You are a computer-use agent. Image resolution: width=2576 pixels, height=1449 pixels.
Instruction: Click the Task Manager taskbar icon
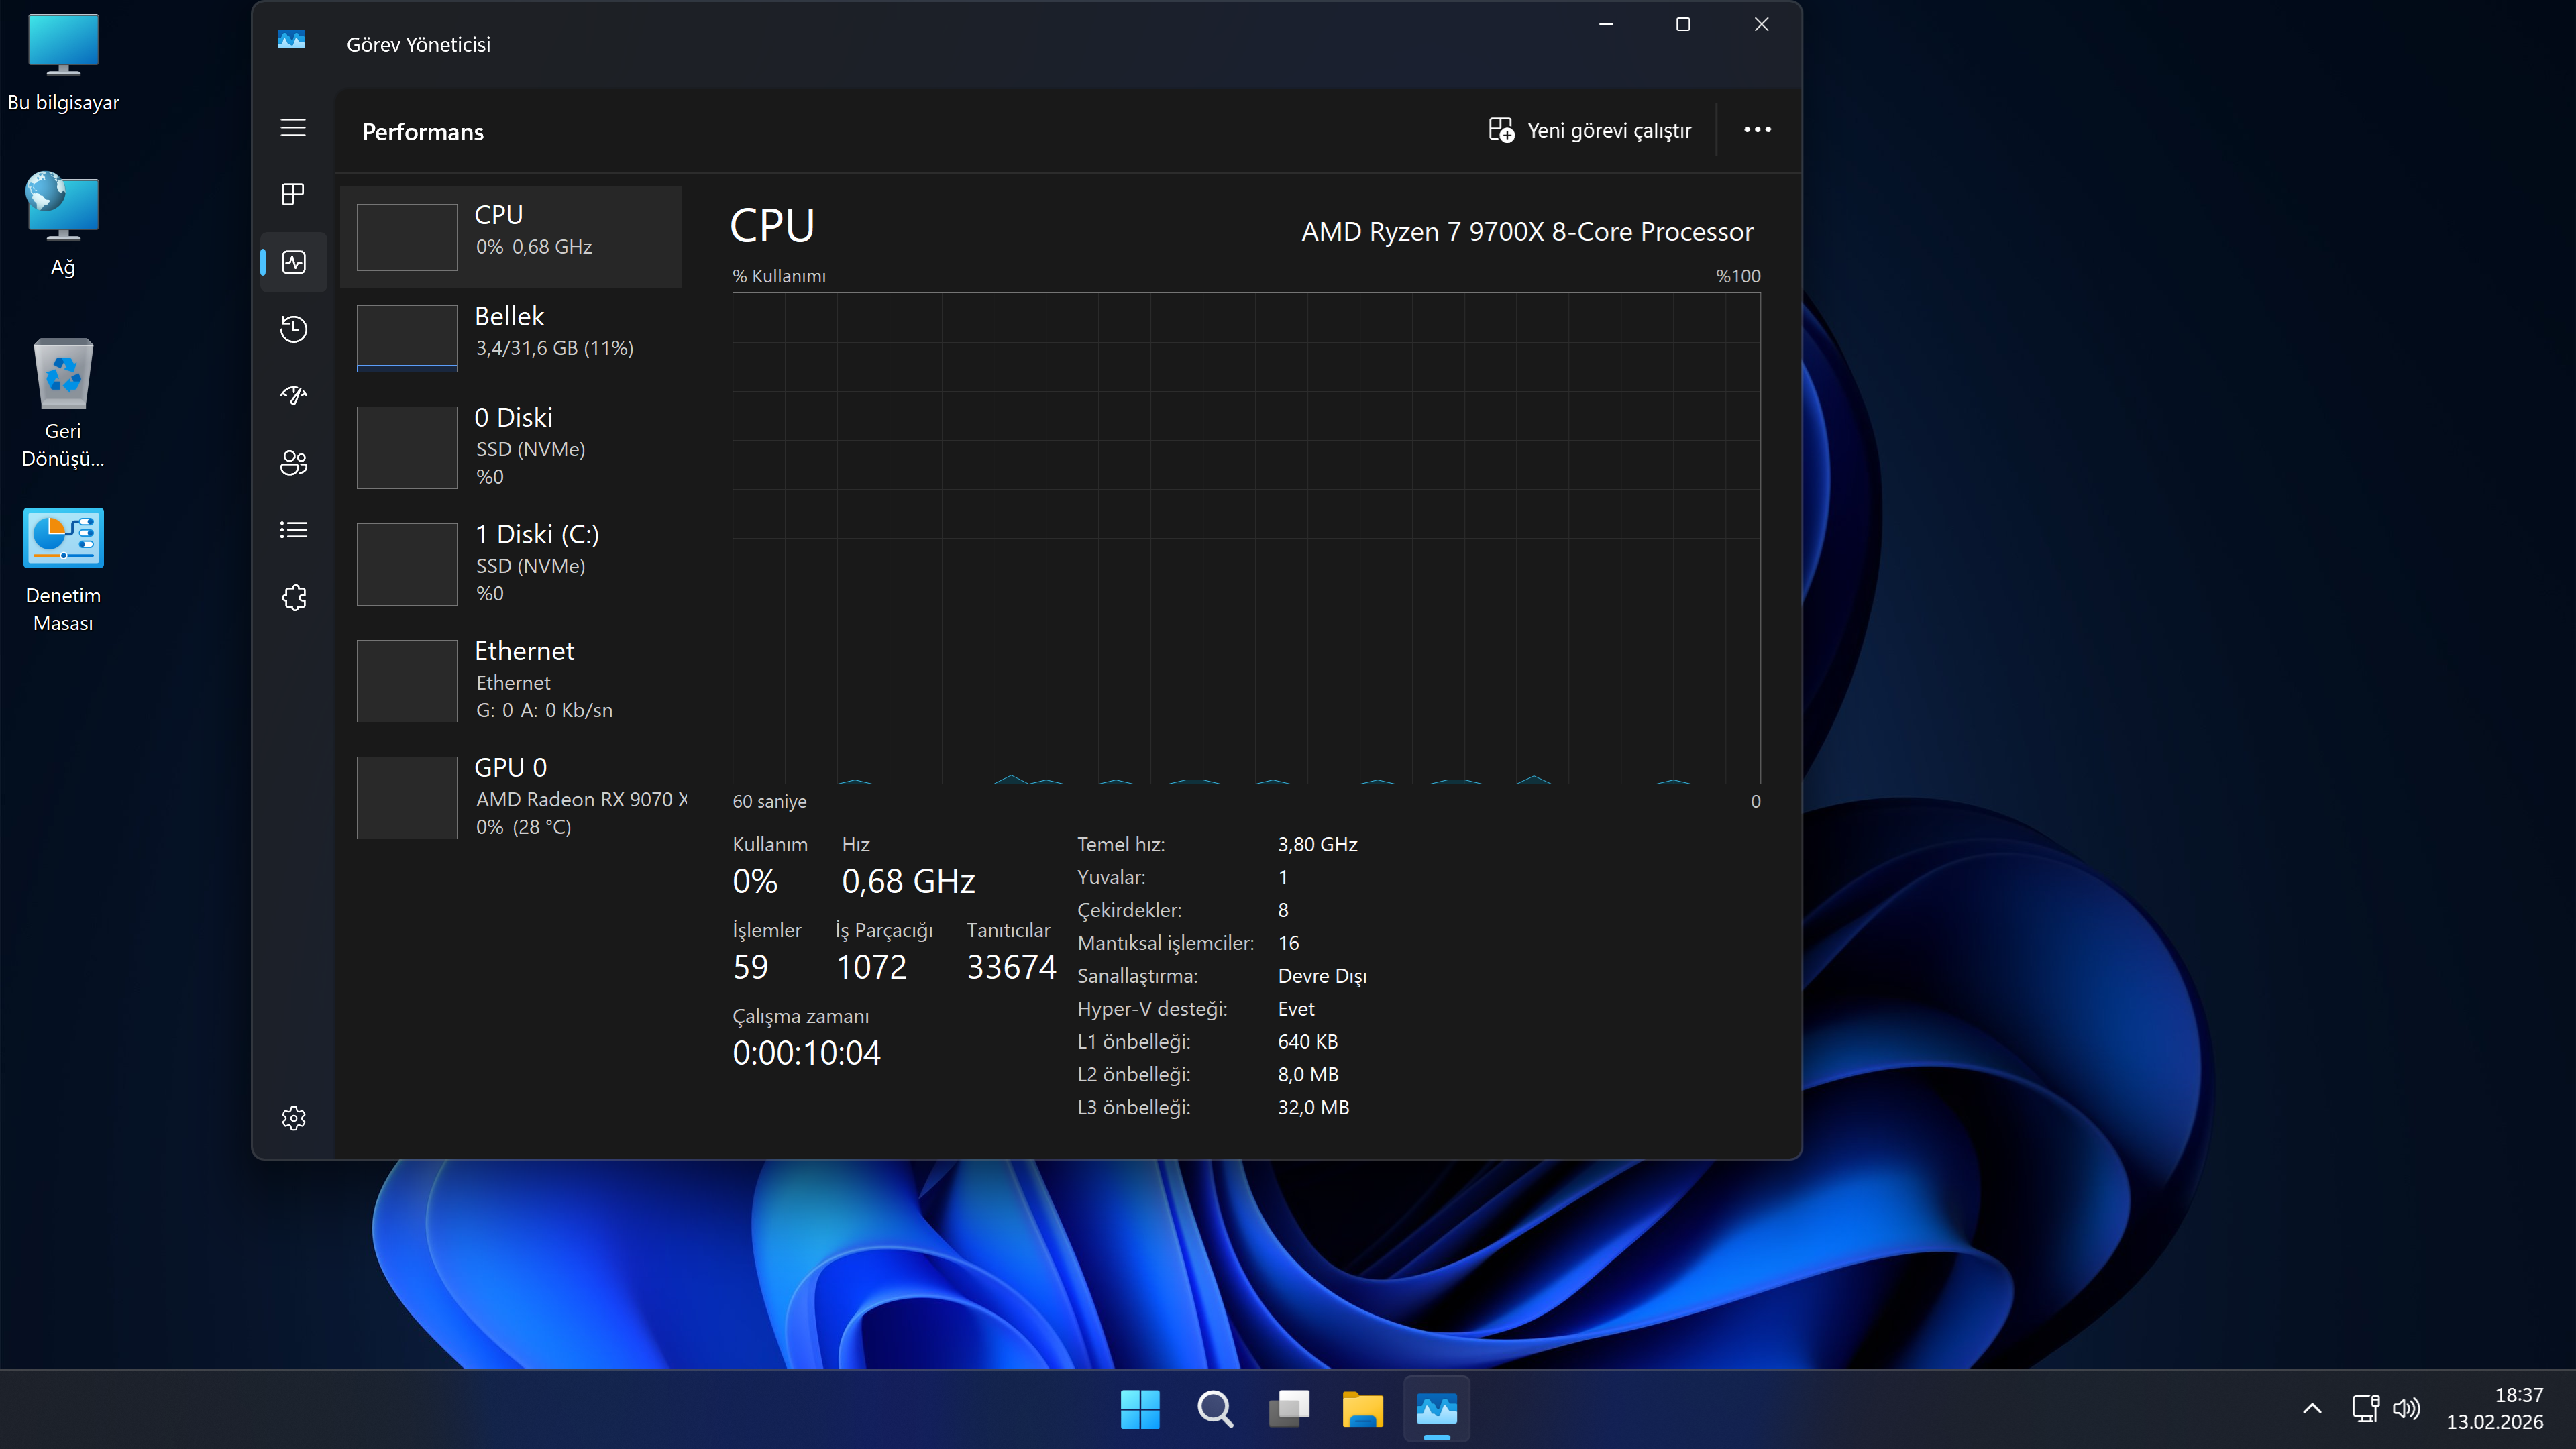1437,1409
